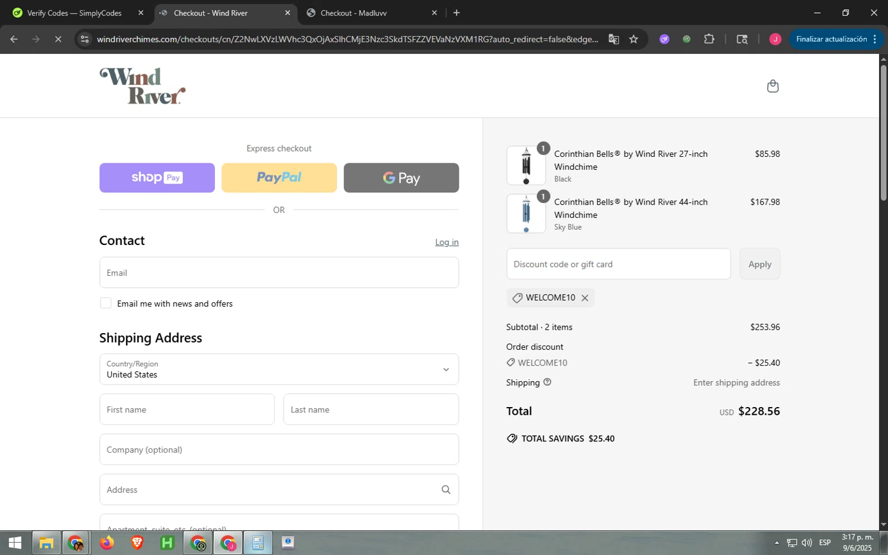Click the Apply discount button

click(760, 264)
